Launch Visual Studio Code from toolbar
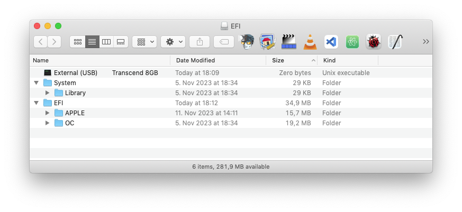Image resolution: width=462 pixels, height=212 pixels. [331, 41]
